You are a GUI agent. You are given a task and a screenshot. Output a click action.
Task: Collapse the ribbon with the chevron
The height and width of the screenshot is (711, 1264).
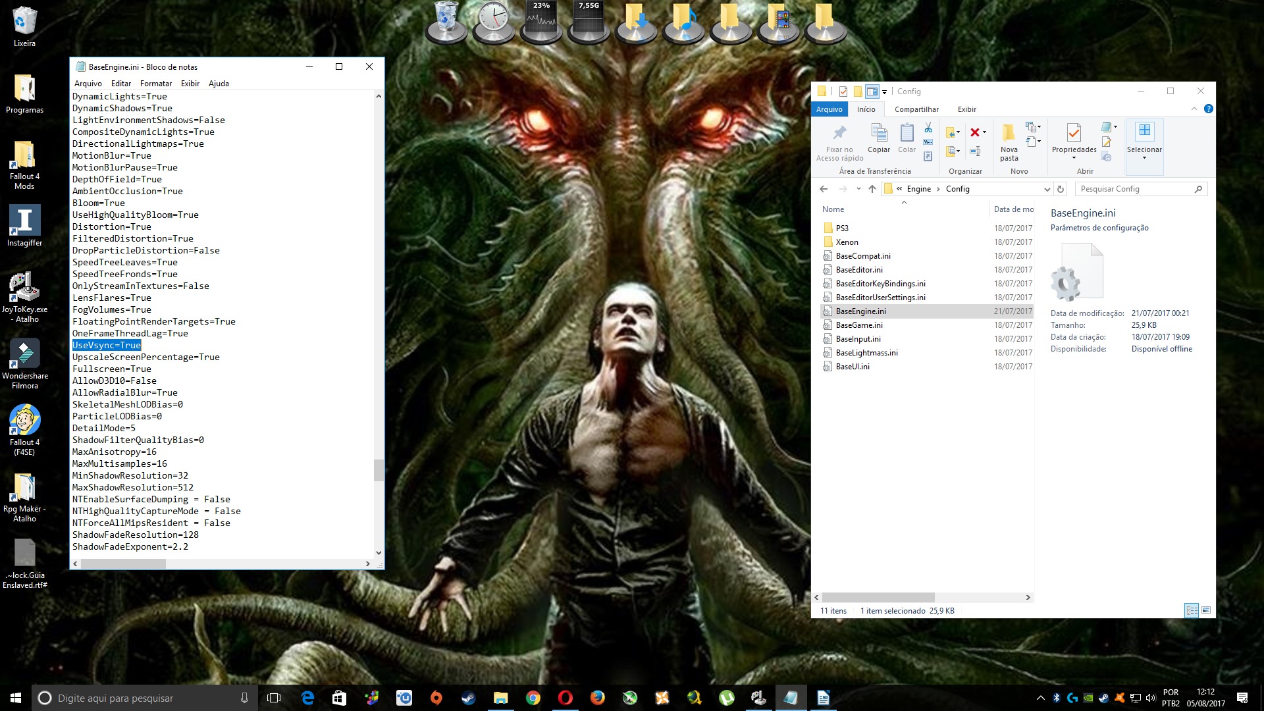point(1194,109)
